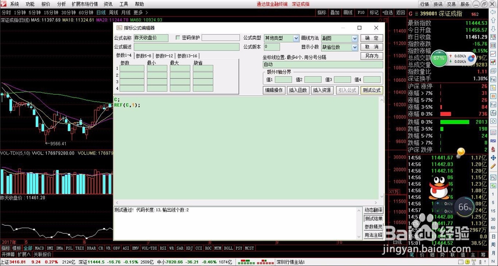Expand the 更多 period options
The image size is (498, 266).
[x=140, y=13]
